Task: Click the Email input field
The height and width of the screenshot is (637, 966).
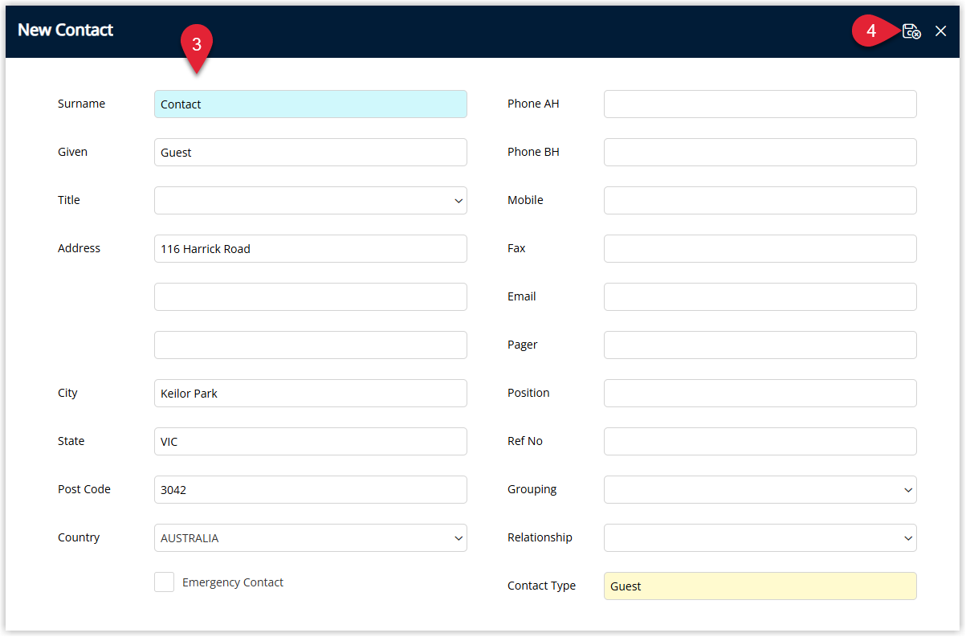Action: pyautogui.click(x=760, y=297)
